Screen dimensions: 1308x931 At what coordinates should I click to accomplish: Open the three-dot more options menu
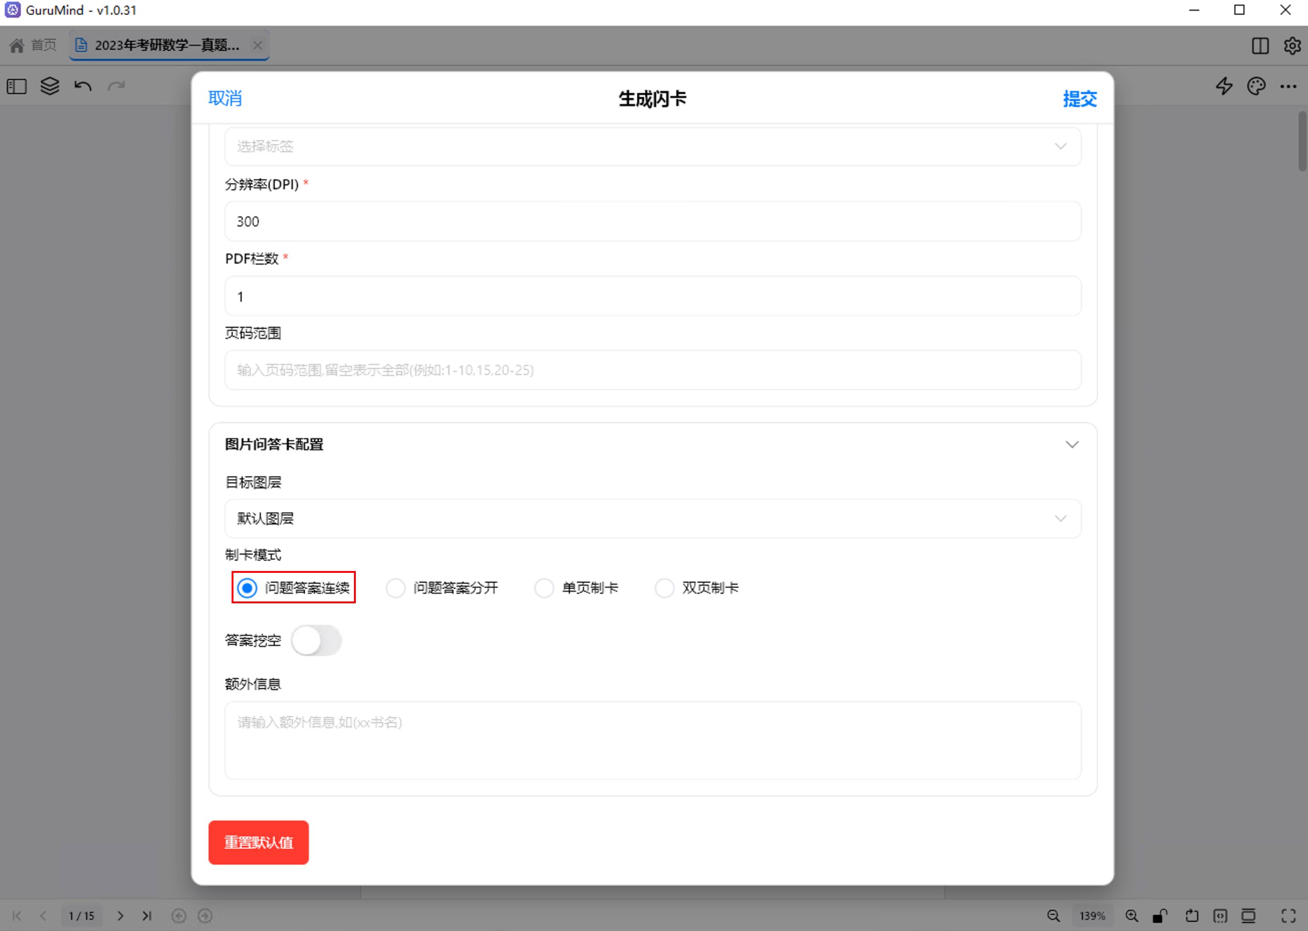click(1288, 87)
